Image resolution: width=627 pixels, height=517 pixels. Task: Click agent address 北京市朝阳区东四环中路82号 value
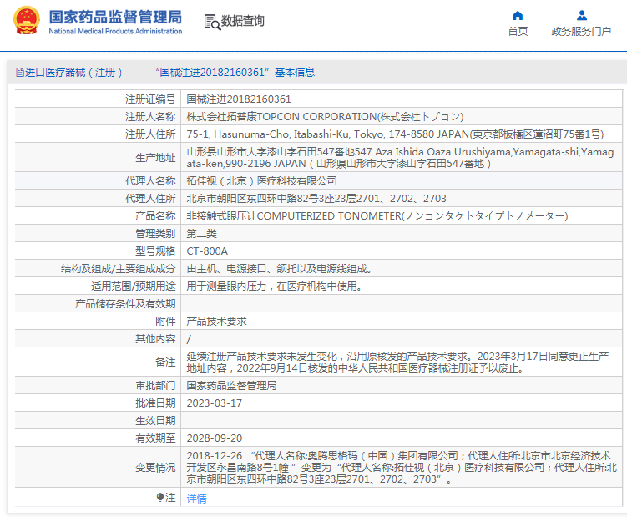(316, 199)
